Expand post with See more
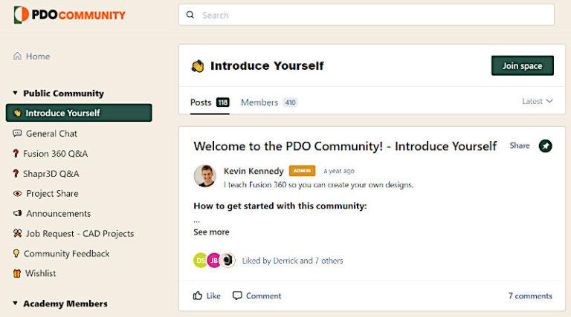571x317 pixels. click(x=211, y=232)
